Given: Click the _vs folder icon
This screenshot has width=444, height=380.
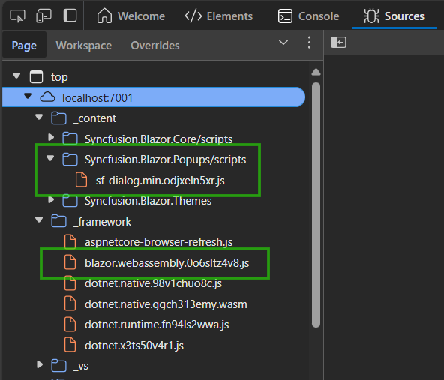Looking at the screenshot, I should coord(59,365).
